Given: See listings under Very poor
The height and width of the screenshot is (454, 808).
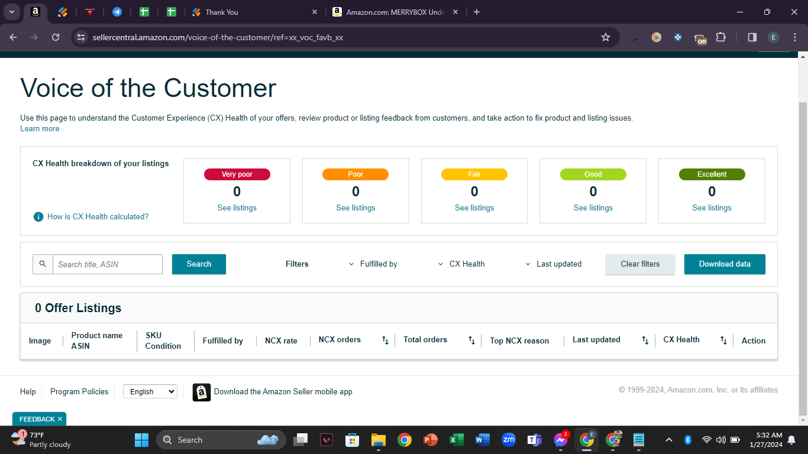Looking at the screenshot, I should (x=237, y=208).
